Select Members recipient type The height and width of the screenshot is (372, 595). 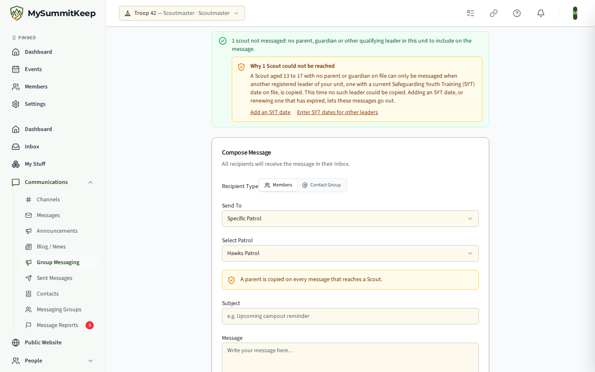tap(278, 185)
